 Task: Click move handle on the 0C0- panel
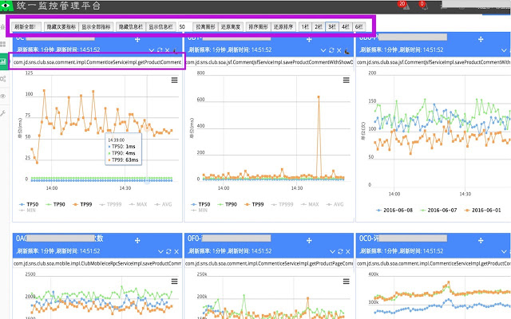481,240
